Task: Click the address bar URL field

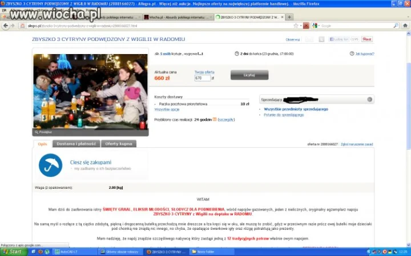Action: (160, 26)
